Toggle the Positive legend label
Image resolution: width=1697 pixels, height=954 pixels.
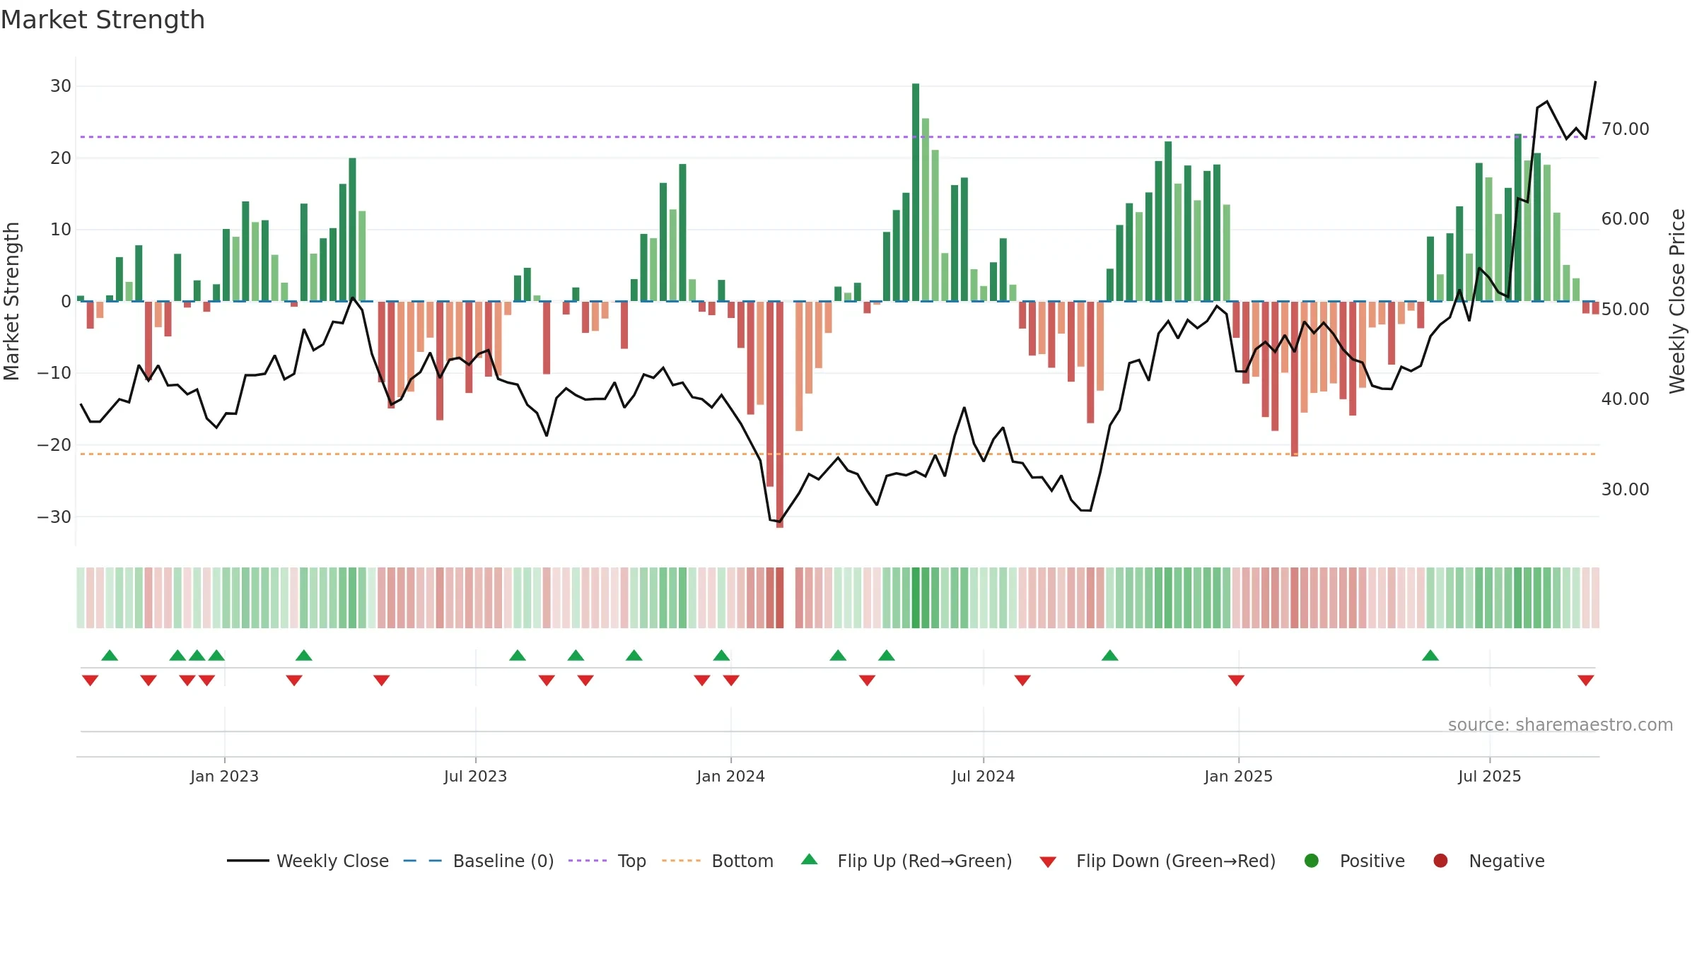pos(1372,861)
